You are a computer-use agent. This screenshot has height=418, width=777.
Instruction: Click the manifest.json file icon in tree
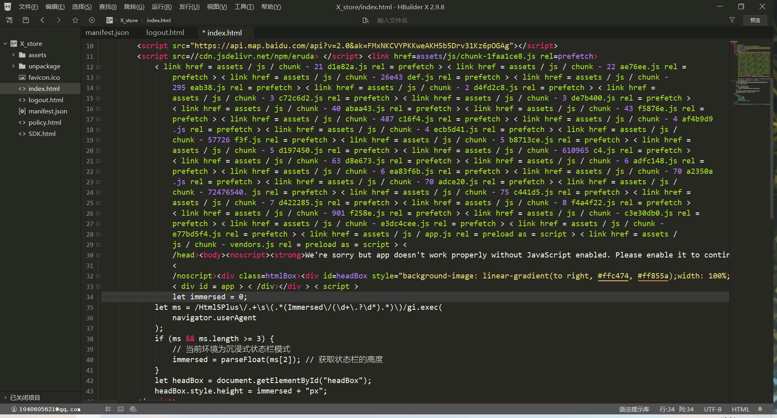tap(22, 111)
